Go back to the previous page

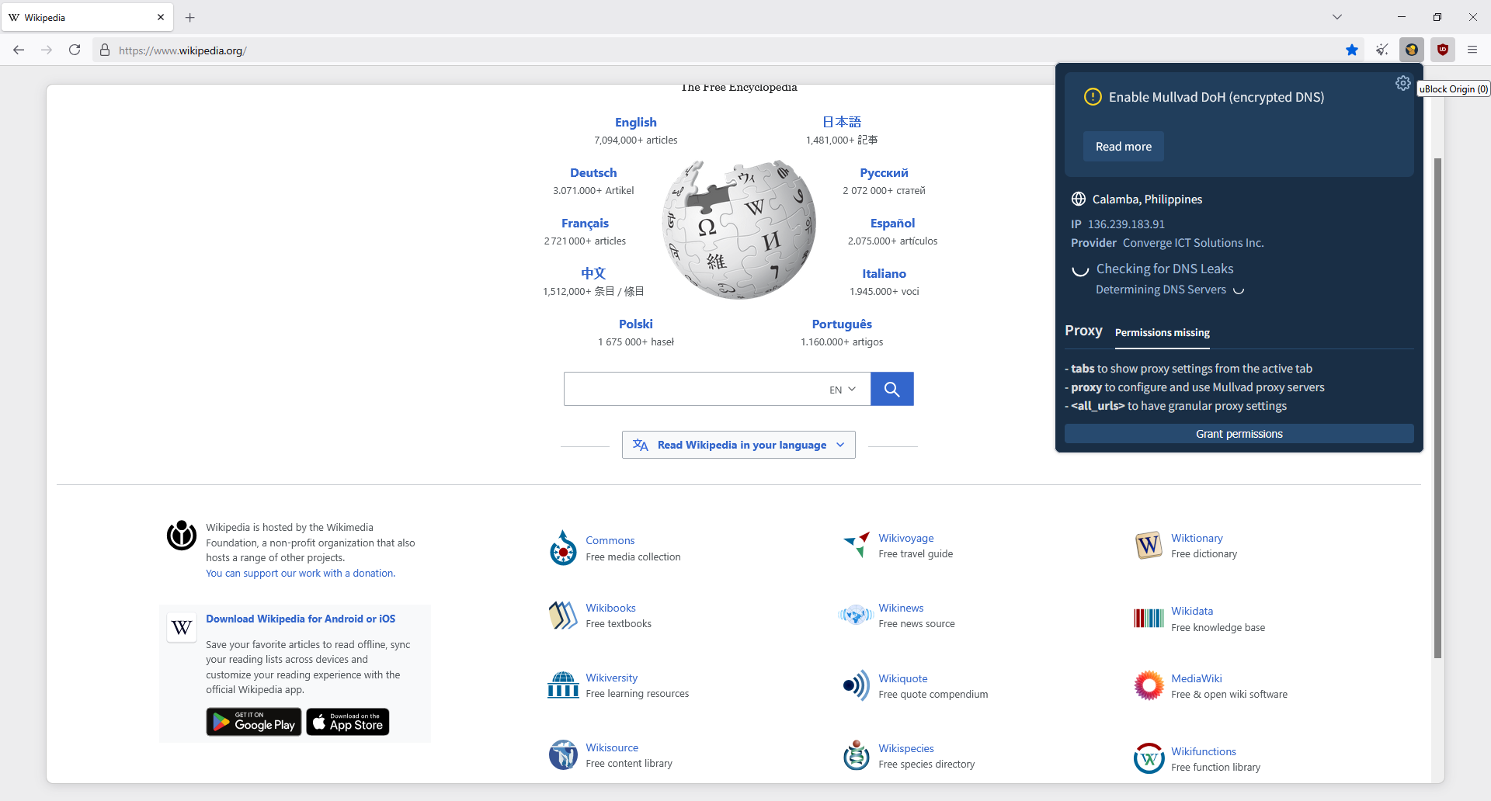(x=19, y=50)
